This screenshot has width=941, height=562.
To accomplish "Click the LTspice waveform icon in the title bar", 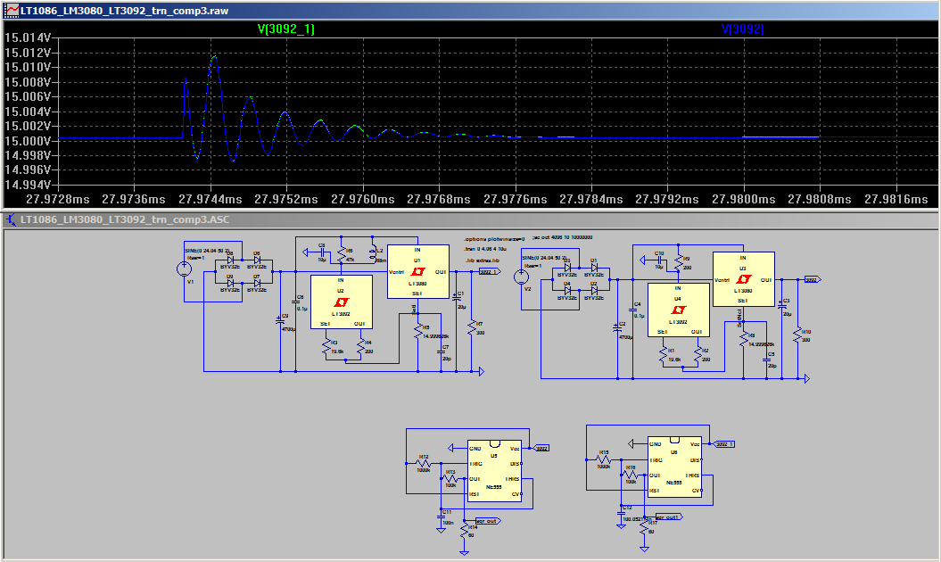I will point(12,10).
